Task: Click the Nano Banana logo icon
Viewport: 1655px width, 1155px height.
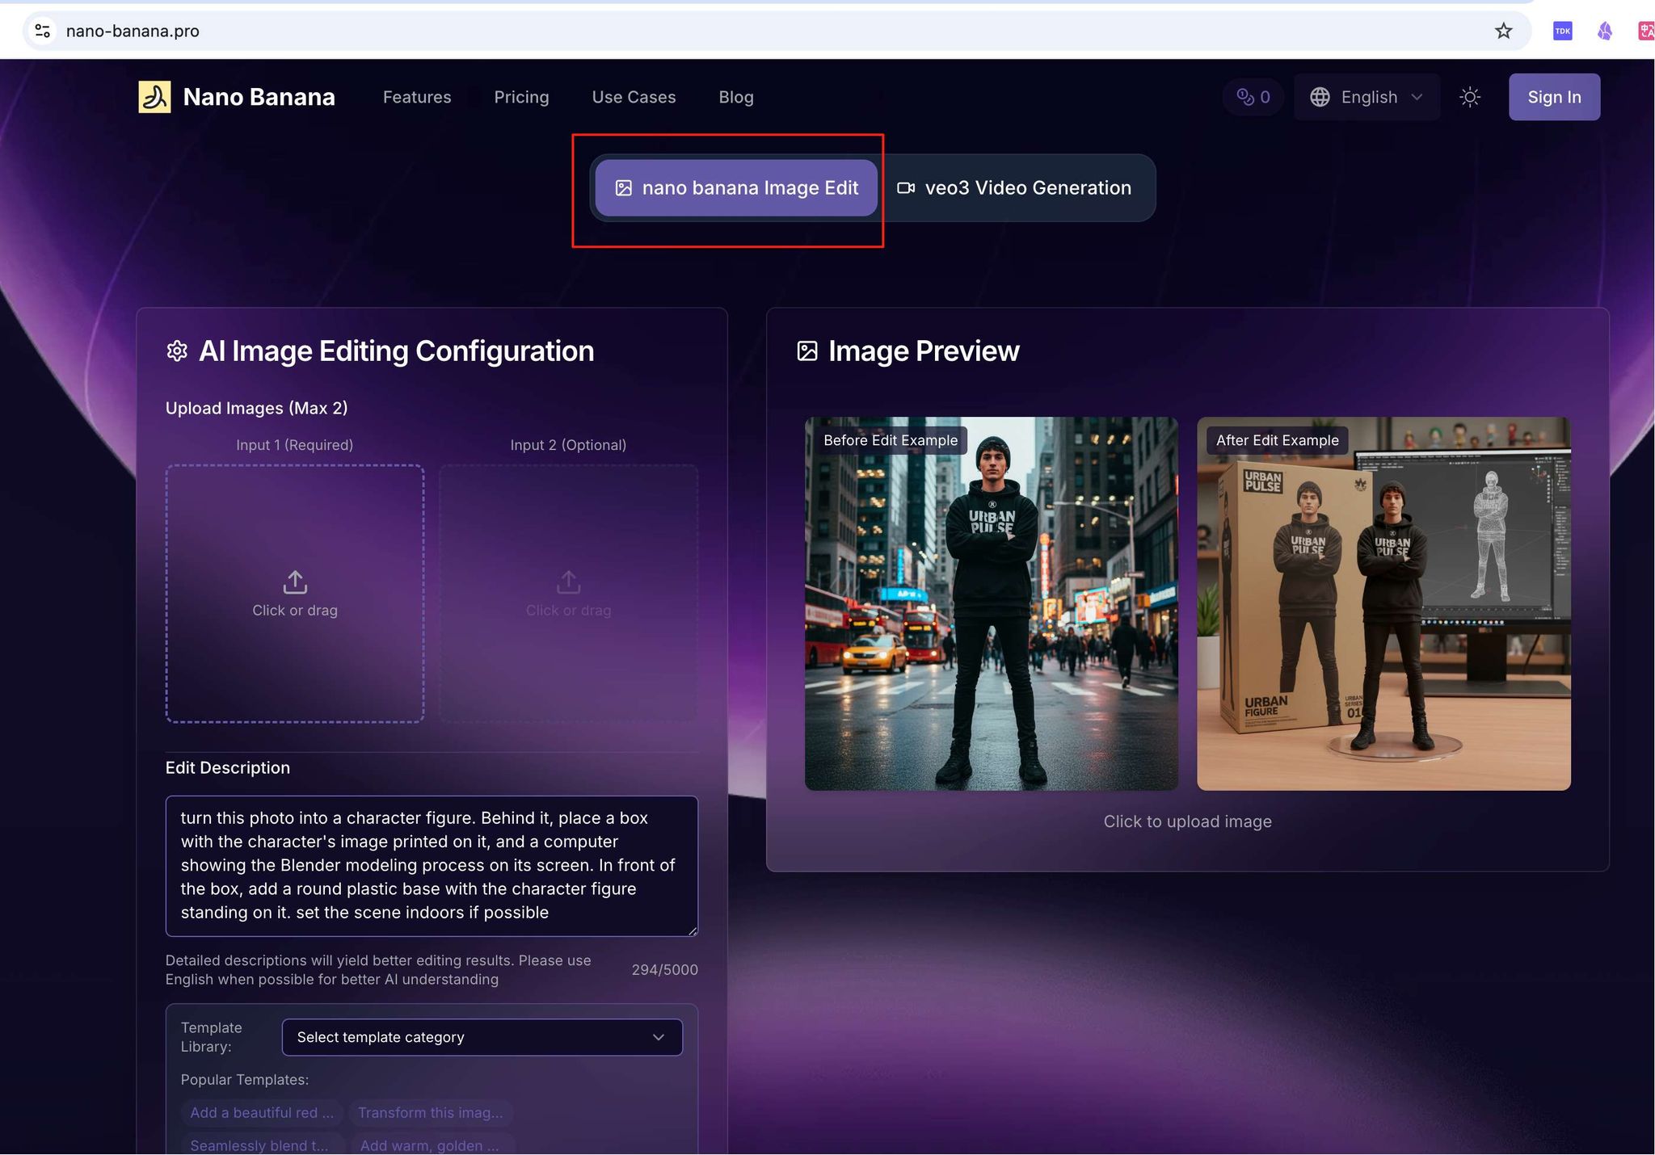Action: coord(154,97)
